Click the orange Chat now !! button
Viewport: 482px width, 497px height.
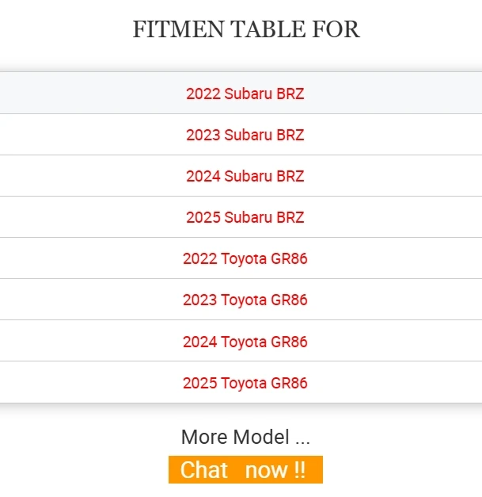pyautogui.click(x=245, y=469)
